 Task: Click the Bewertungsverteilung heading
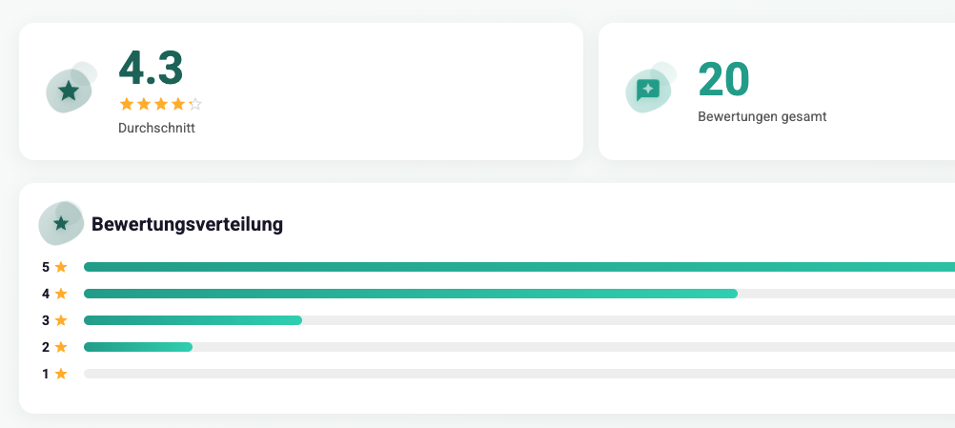[187, 225]
